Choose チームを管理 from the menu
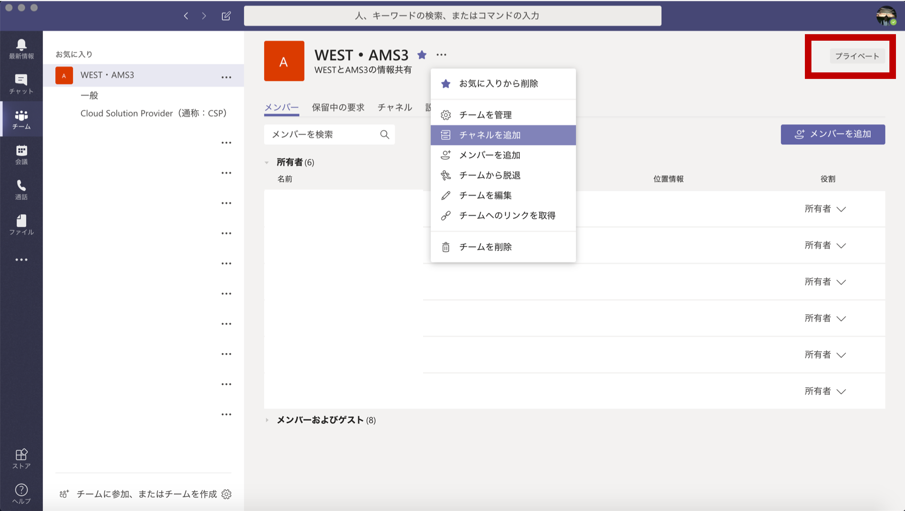 503,115
